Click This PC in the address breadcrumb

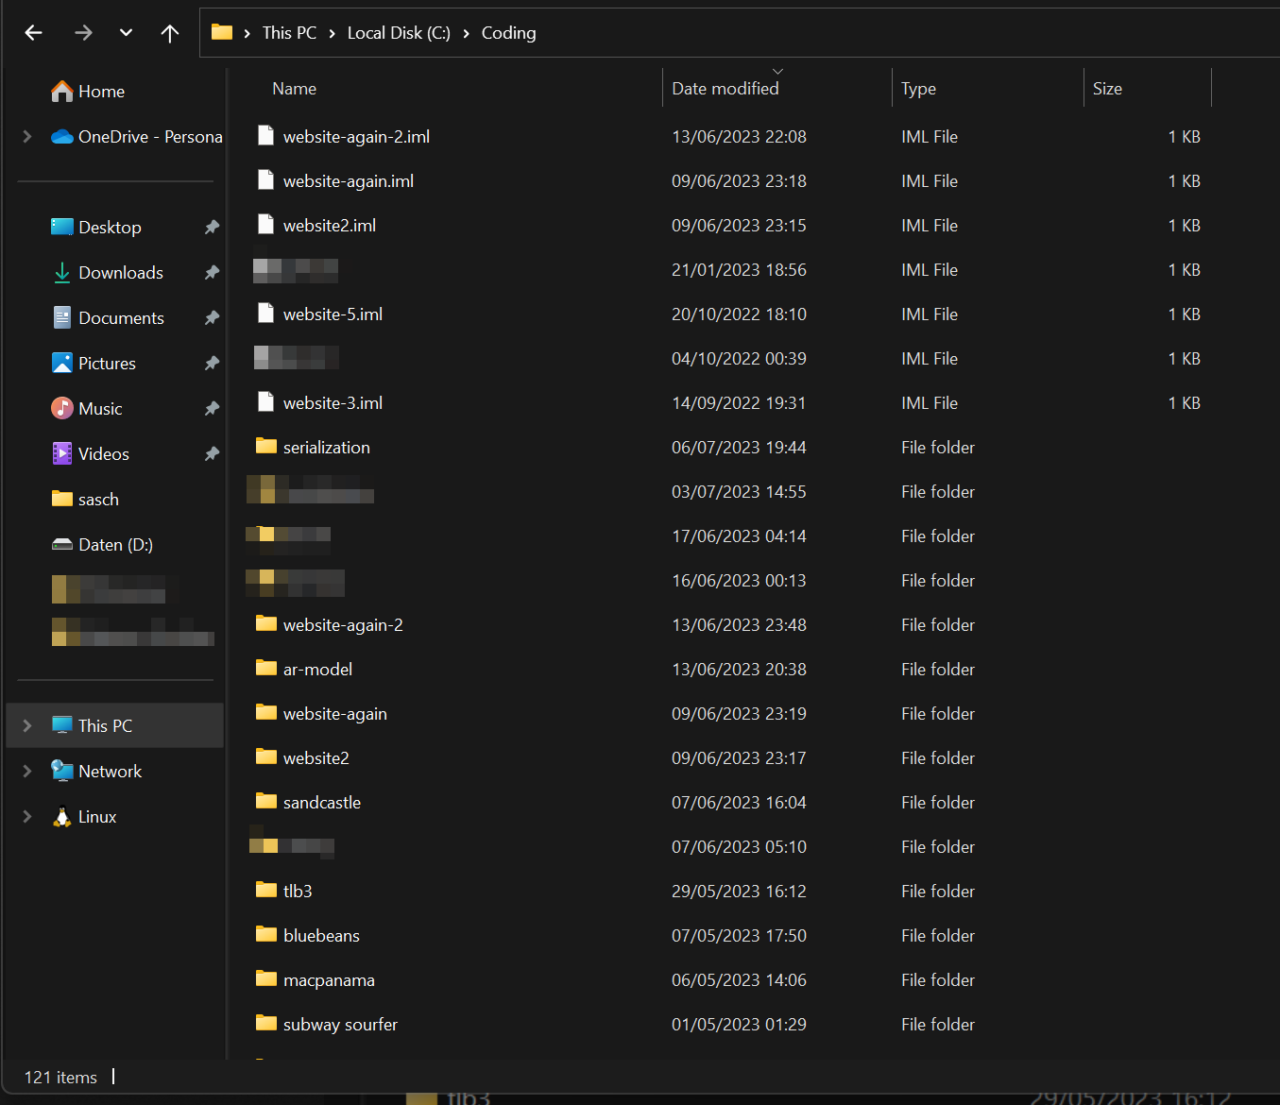(289, 32)
